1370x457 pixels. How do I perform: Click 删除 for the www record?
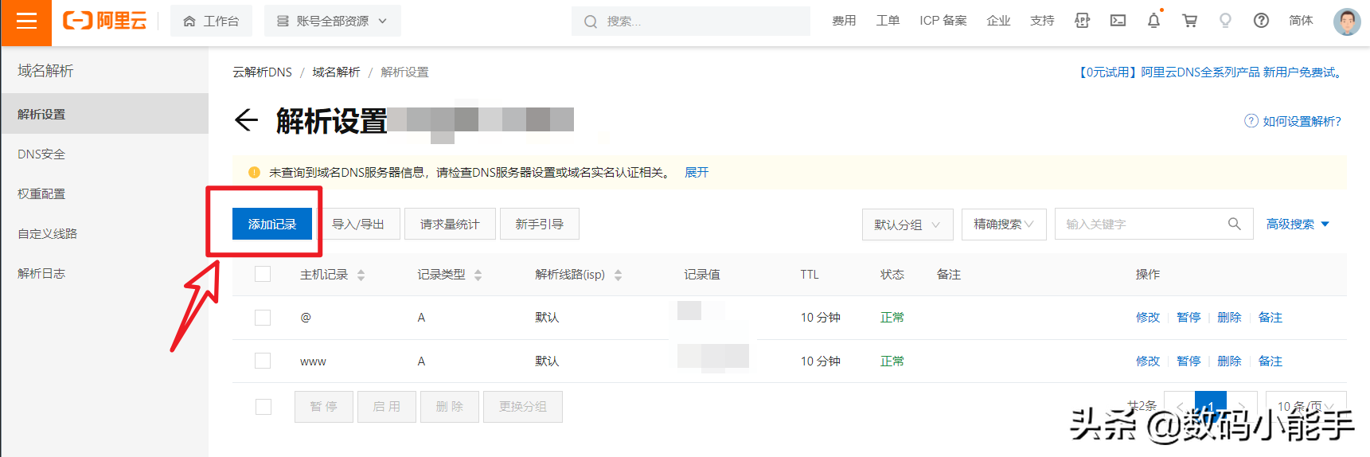pyautogui.click(x=1229, y=361)
